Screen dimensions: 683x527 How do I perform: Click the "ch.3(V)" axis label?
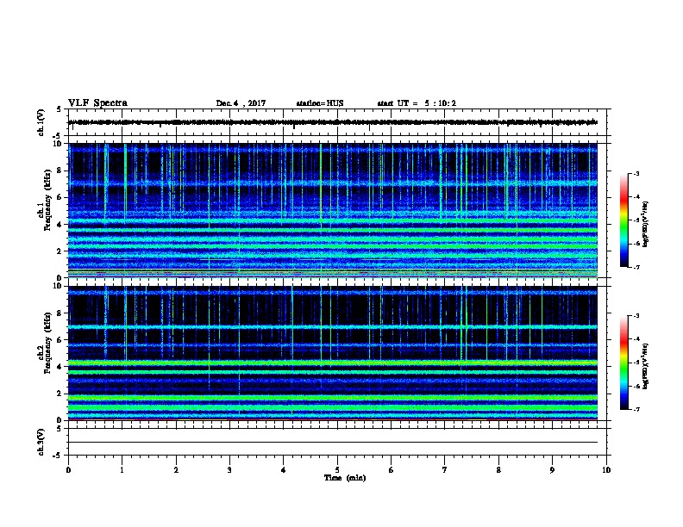[x=41, y=442]
